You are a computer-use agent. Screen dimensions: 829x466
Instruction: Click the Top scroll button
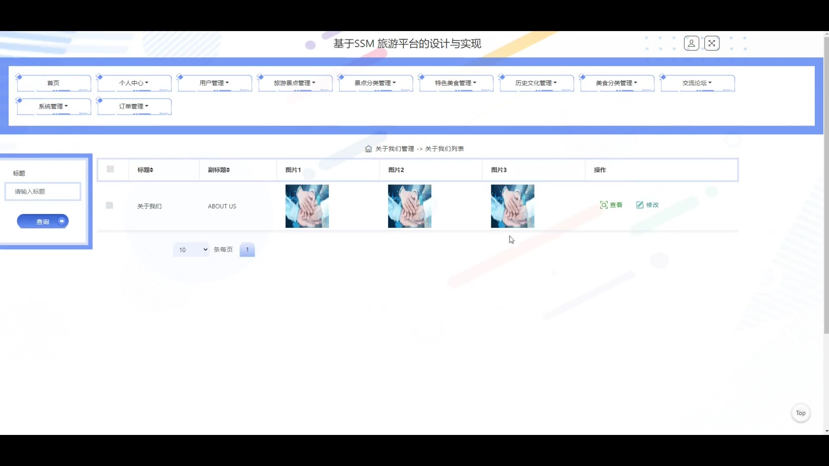point(801,413)
